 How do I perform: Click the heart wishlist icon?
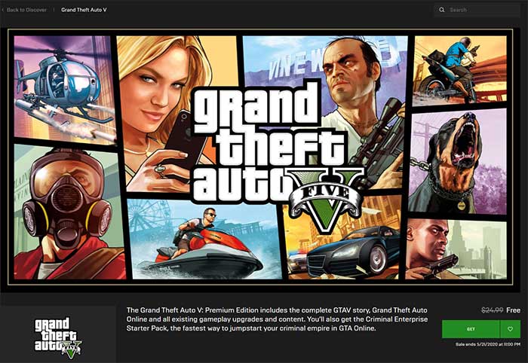pyautogui.click(x=510, y=329)
